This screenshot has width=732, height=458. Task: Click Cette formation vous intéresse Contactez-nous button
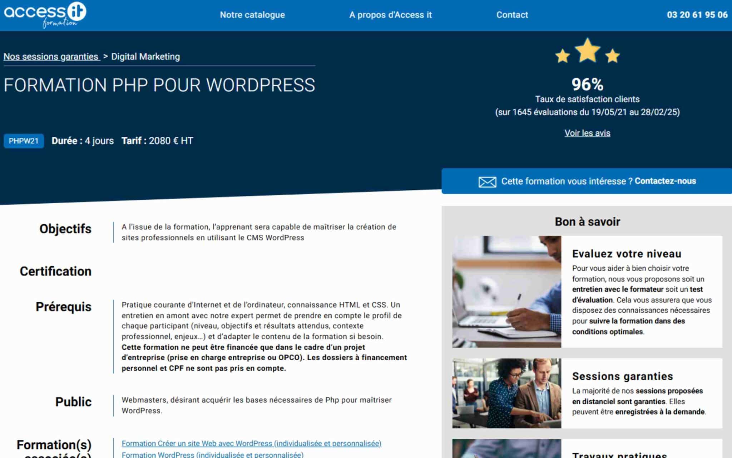coord(587,181)
